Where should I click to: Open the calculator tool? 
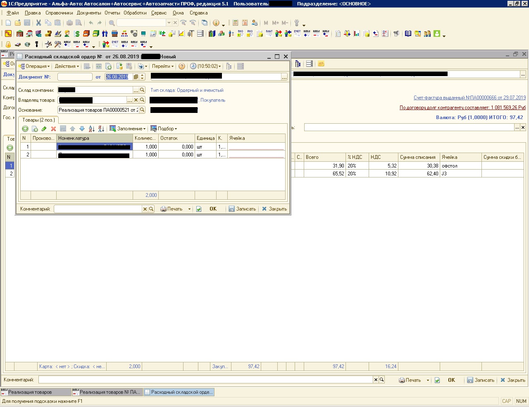click(235, 23)
